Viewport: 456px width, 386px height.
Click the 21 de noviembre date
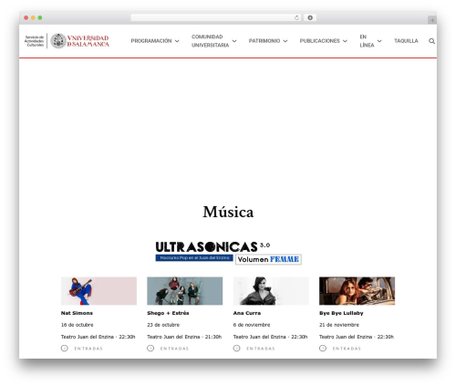(x=339, y=325)
